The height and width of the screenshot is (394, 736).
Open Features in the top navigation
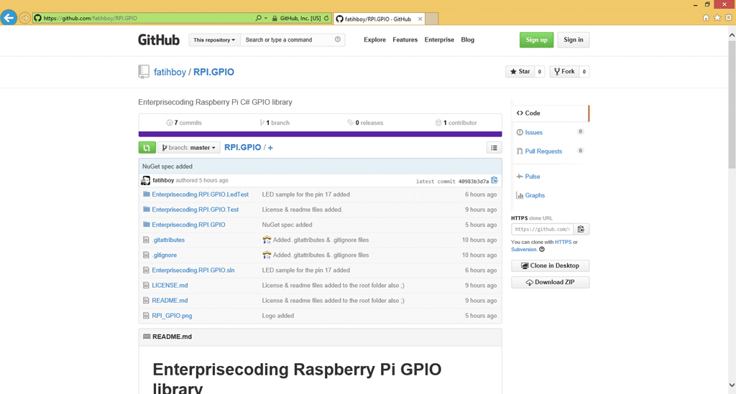point(405,39)
